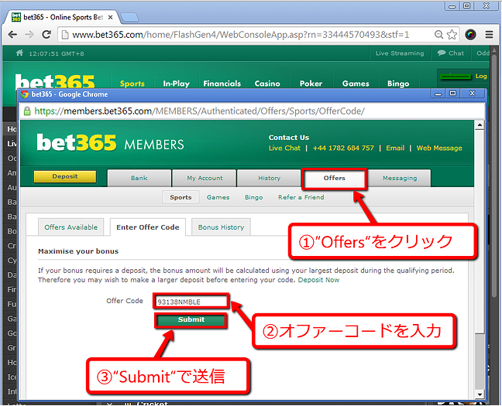502x406 pixels.
Task: Click the Chat speech bubble icon
Action: (442, 53)
